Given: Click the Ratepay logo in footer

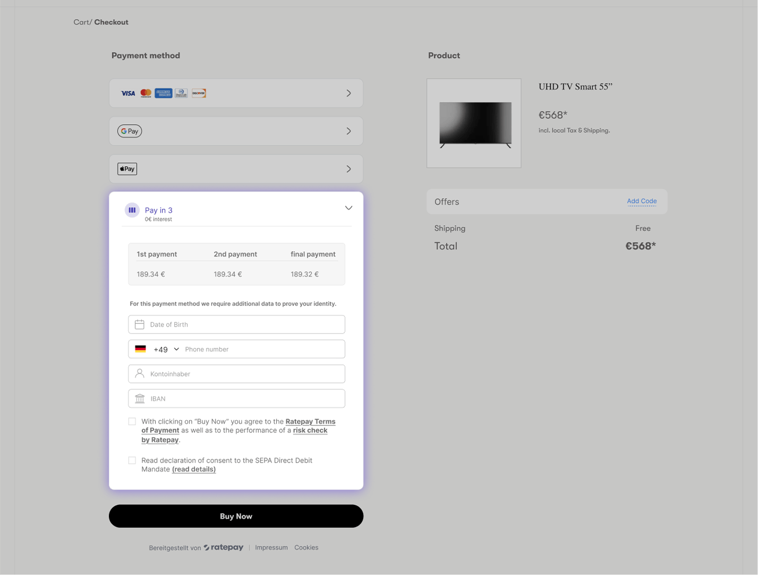Looking at the screenshot, I should click(x=224, y=548).
